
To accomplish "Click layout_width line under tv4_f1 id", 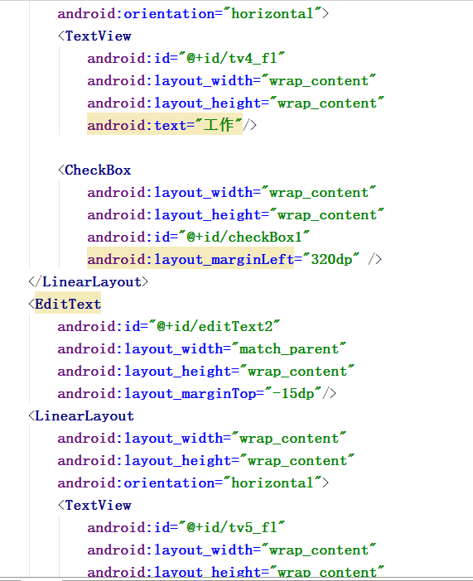I will pyautogui.click(x=231, y=81).
